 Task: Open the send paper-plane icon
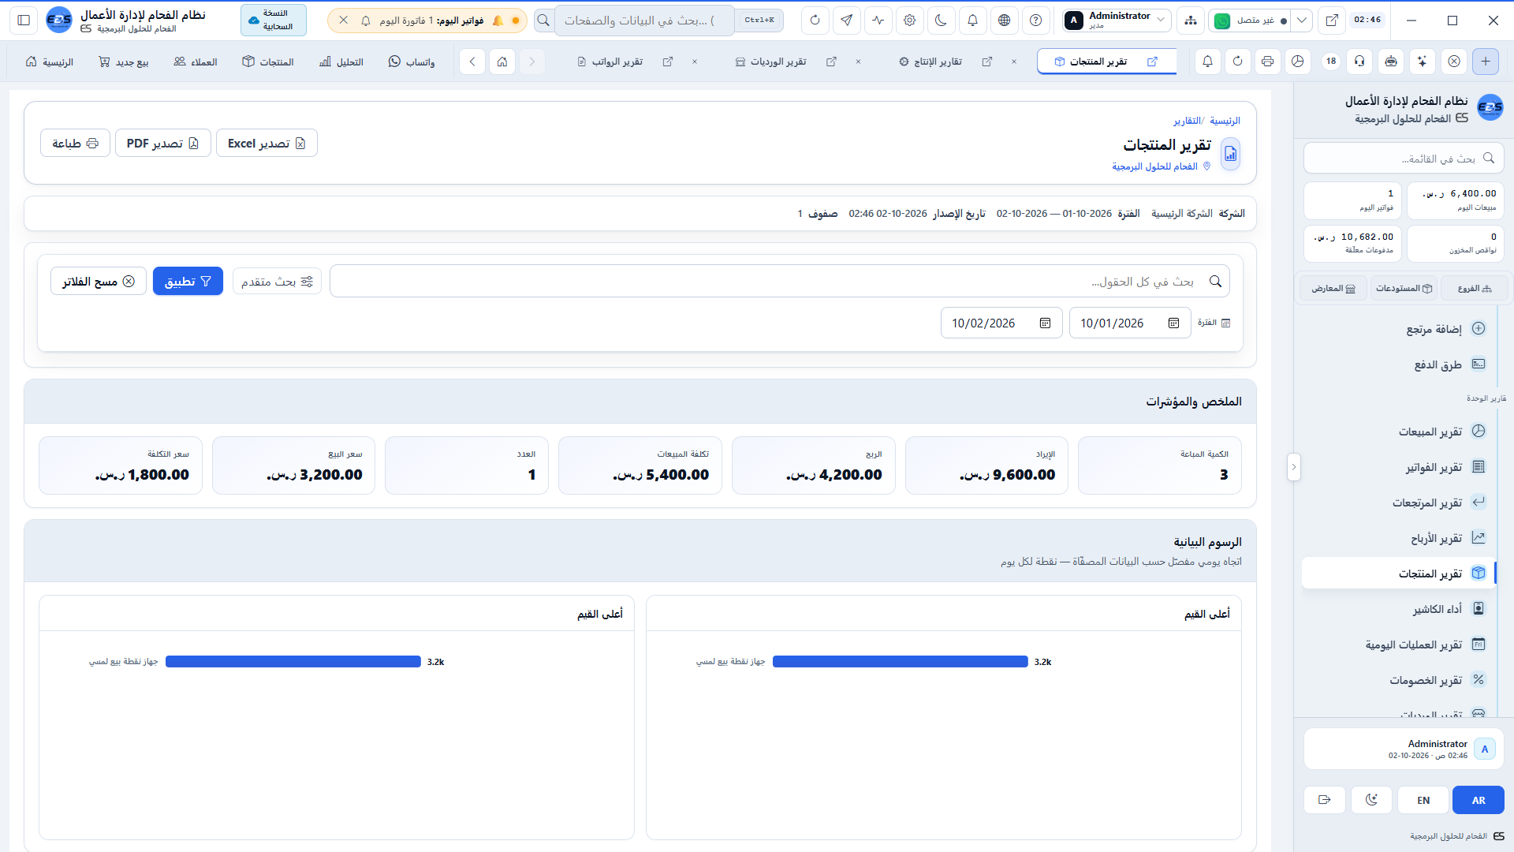pyautogui.click(x=847, y=21)
